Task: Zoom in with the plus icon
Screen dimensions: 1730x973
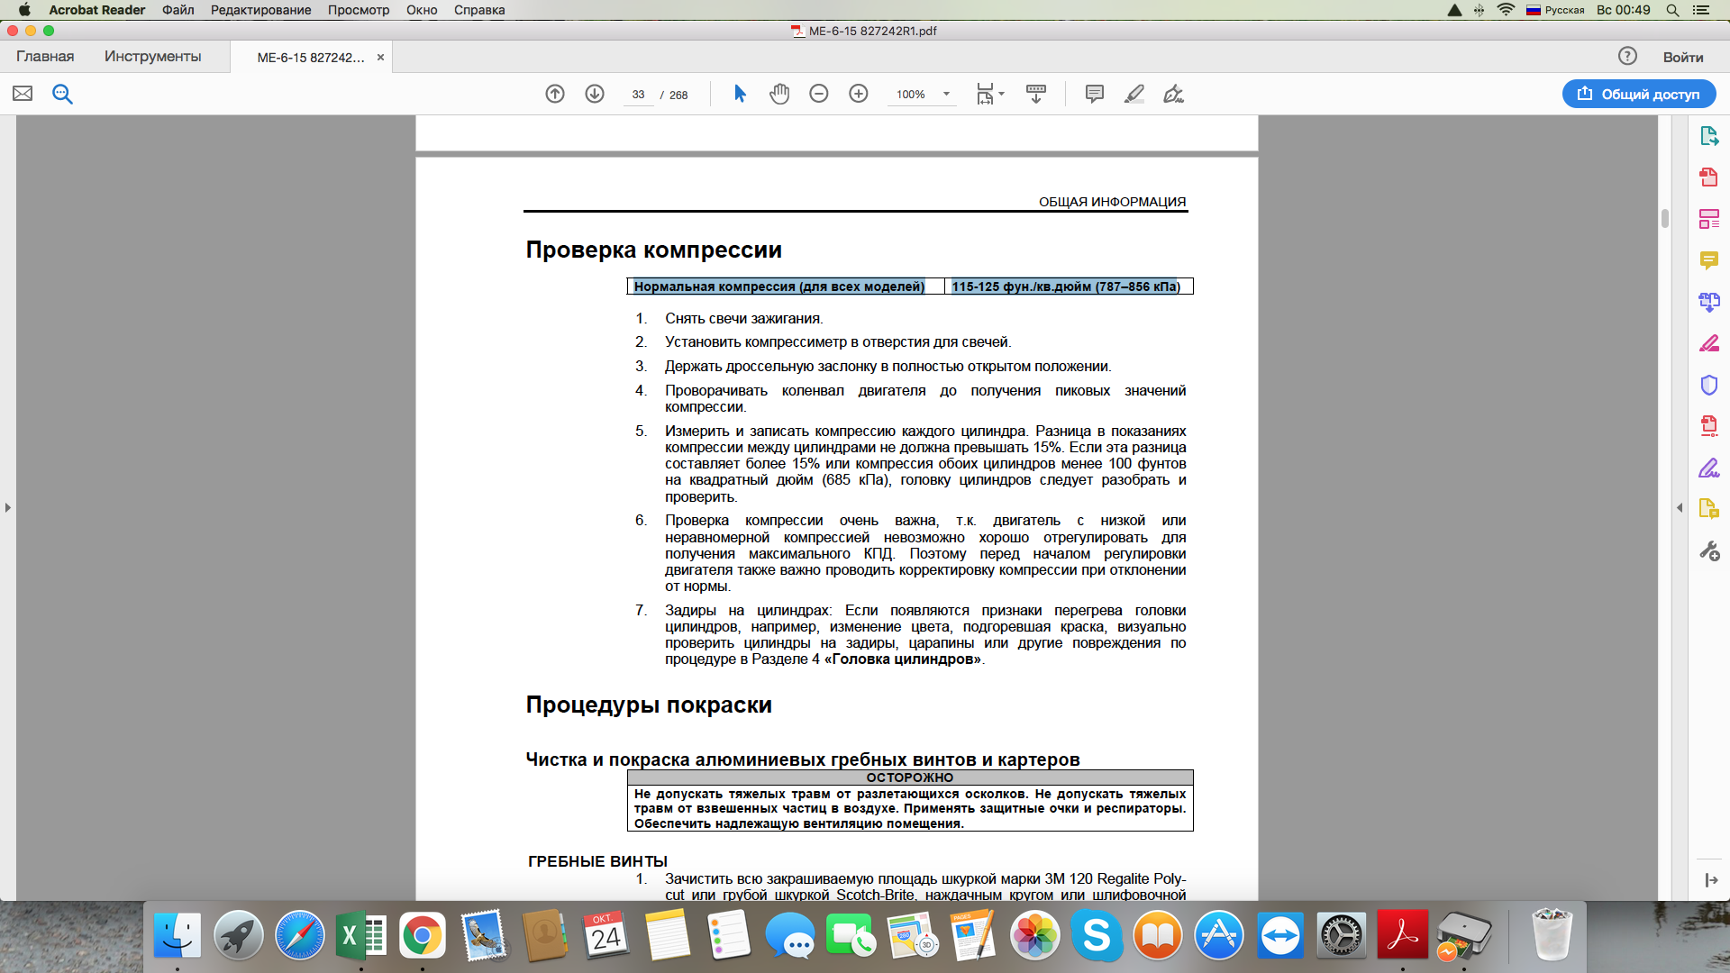Action: 859,94
